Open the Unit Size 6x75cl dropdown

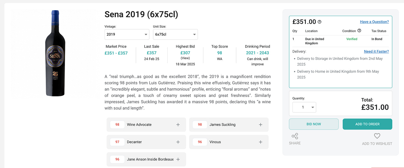(x=175, y=34)
